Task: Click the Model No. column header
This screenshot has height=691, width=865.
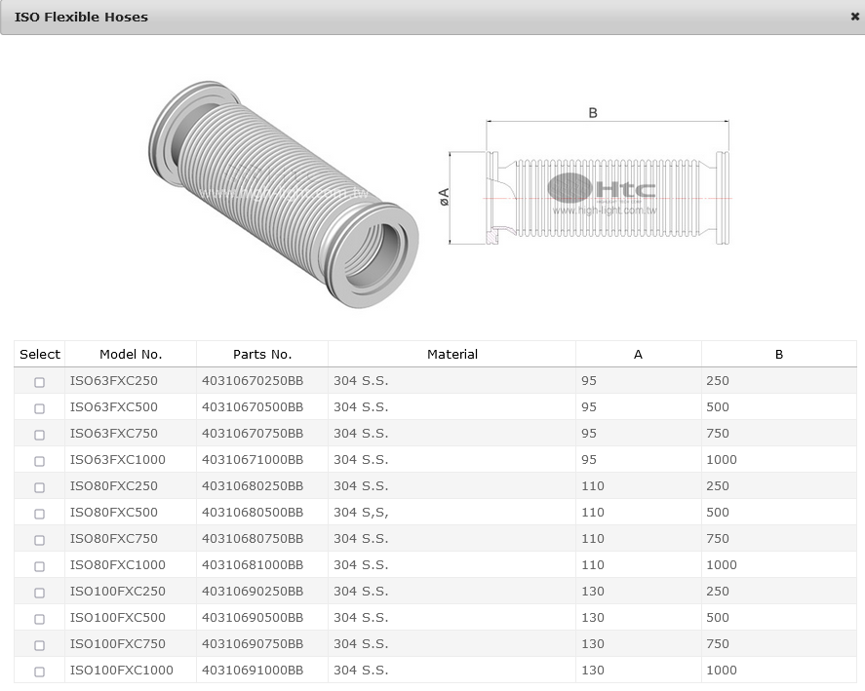Action: tap(131, 355)
